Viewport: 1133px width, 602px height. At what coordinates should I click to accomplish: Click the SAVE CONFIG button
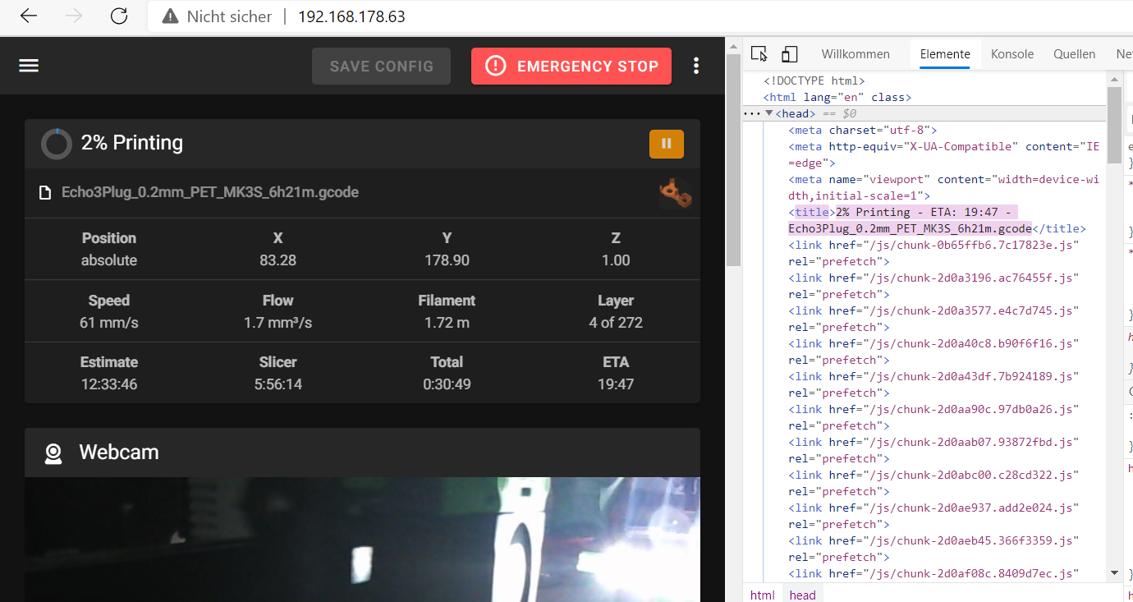(x=381, y=67)
